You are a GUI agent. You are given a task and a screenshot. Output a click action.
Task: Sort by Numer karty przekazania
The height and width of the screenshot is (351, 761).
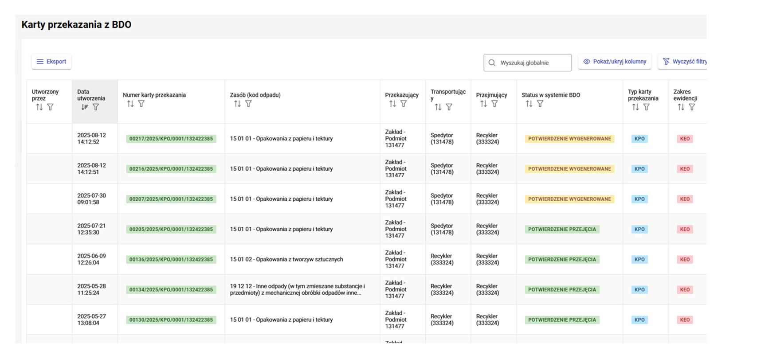[x=130, y=104]
